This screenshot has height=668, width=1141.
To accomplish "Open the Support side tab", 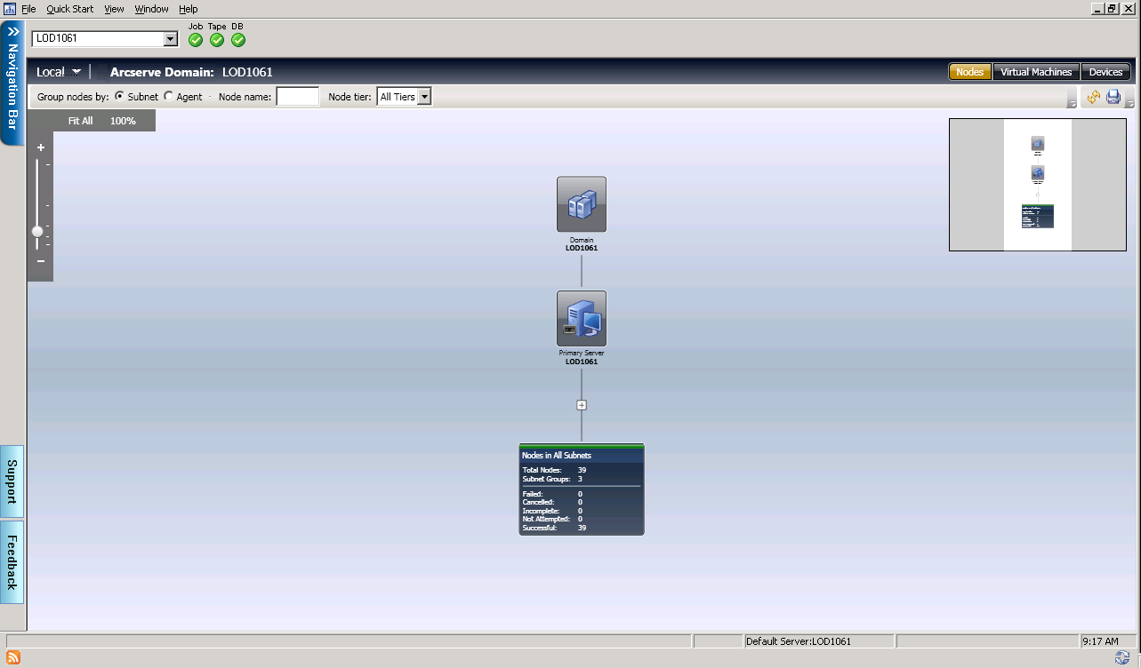I will click(12, 481).
